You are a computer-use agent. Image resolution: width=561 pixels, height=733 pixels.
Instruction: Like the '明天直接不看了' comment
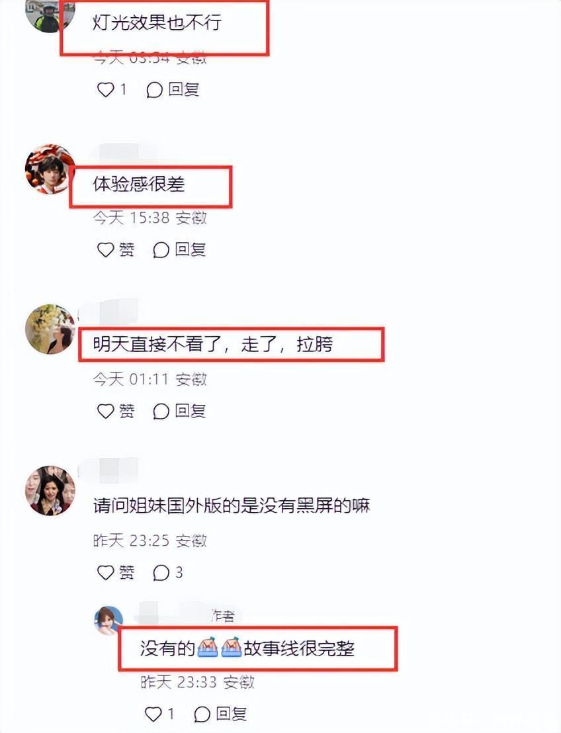tap(116, 411)
